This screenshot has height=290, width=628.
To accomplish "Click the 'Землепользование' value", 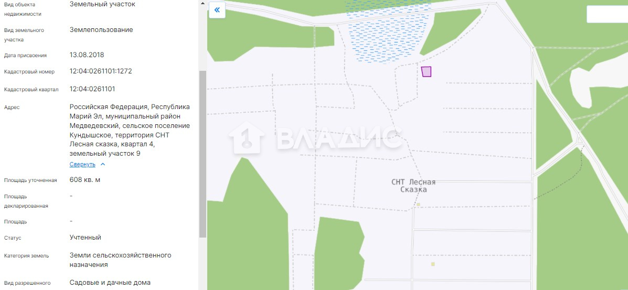I will pyautogui.click(x=101, y=30).
